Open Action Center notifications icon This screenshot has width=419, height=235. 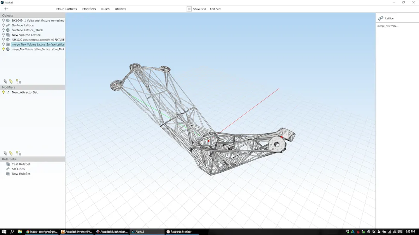tap(400, 232)
